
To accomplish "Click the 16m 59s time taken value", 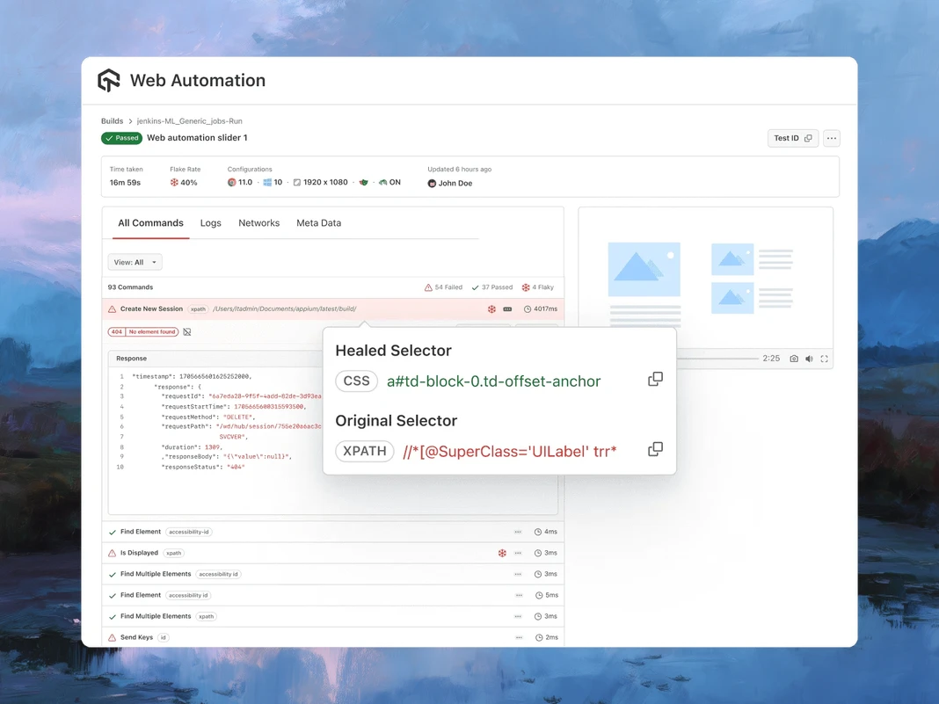I will 125,183.
